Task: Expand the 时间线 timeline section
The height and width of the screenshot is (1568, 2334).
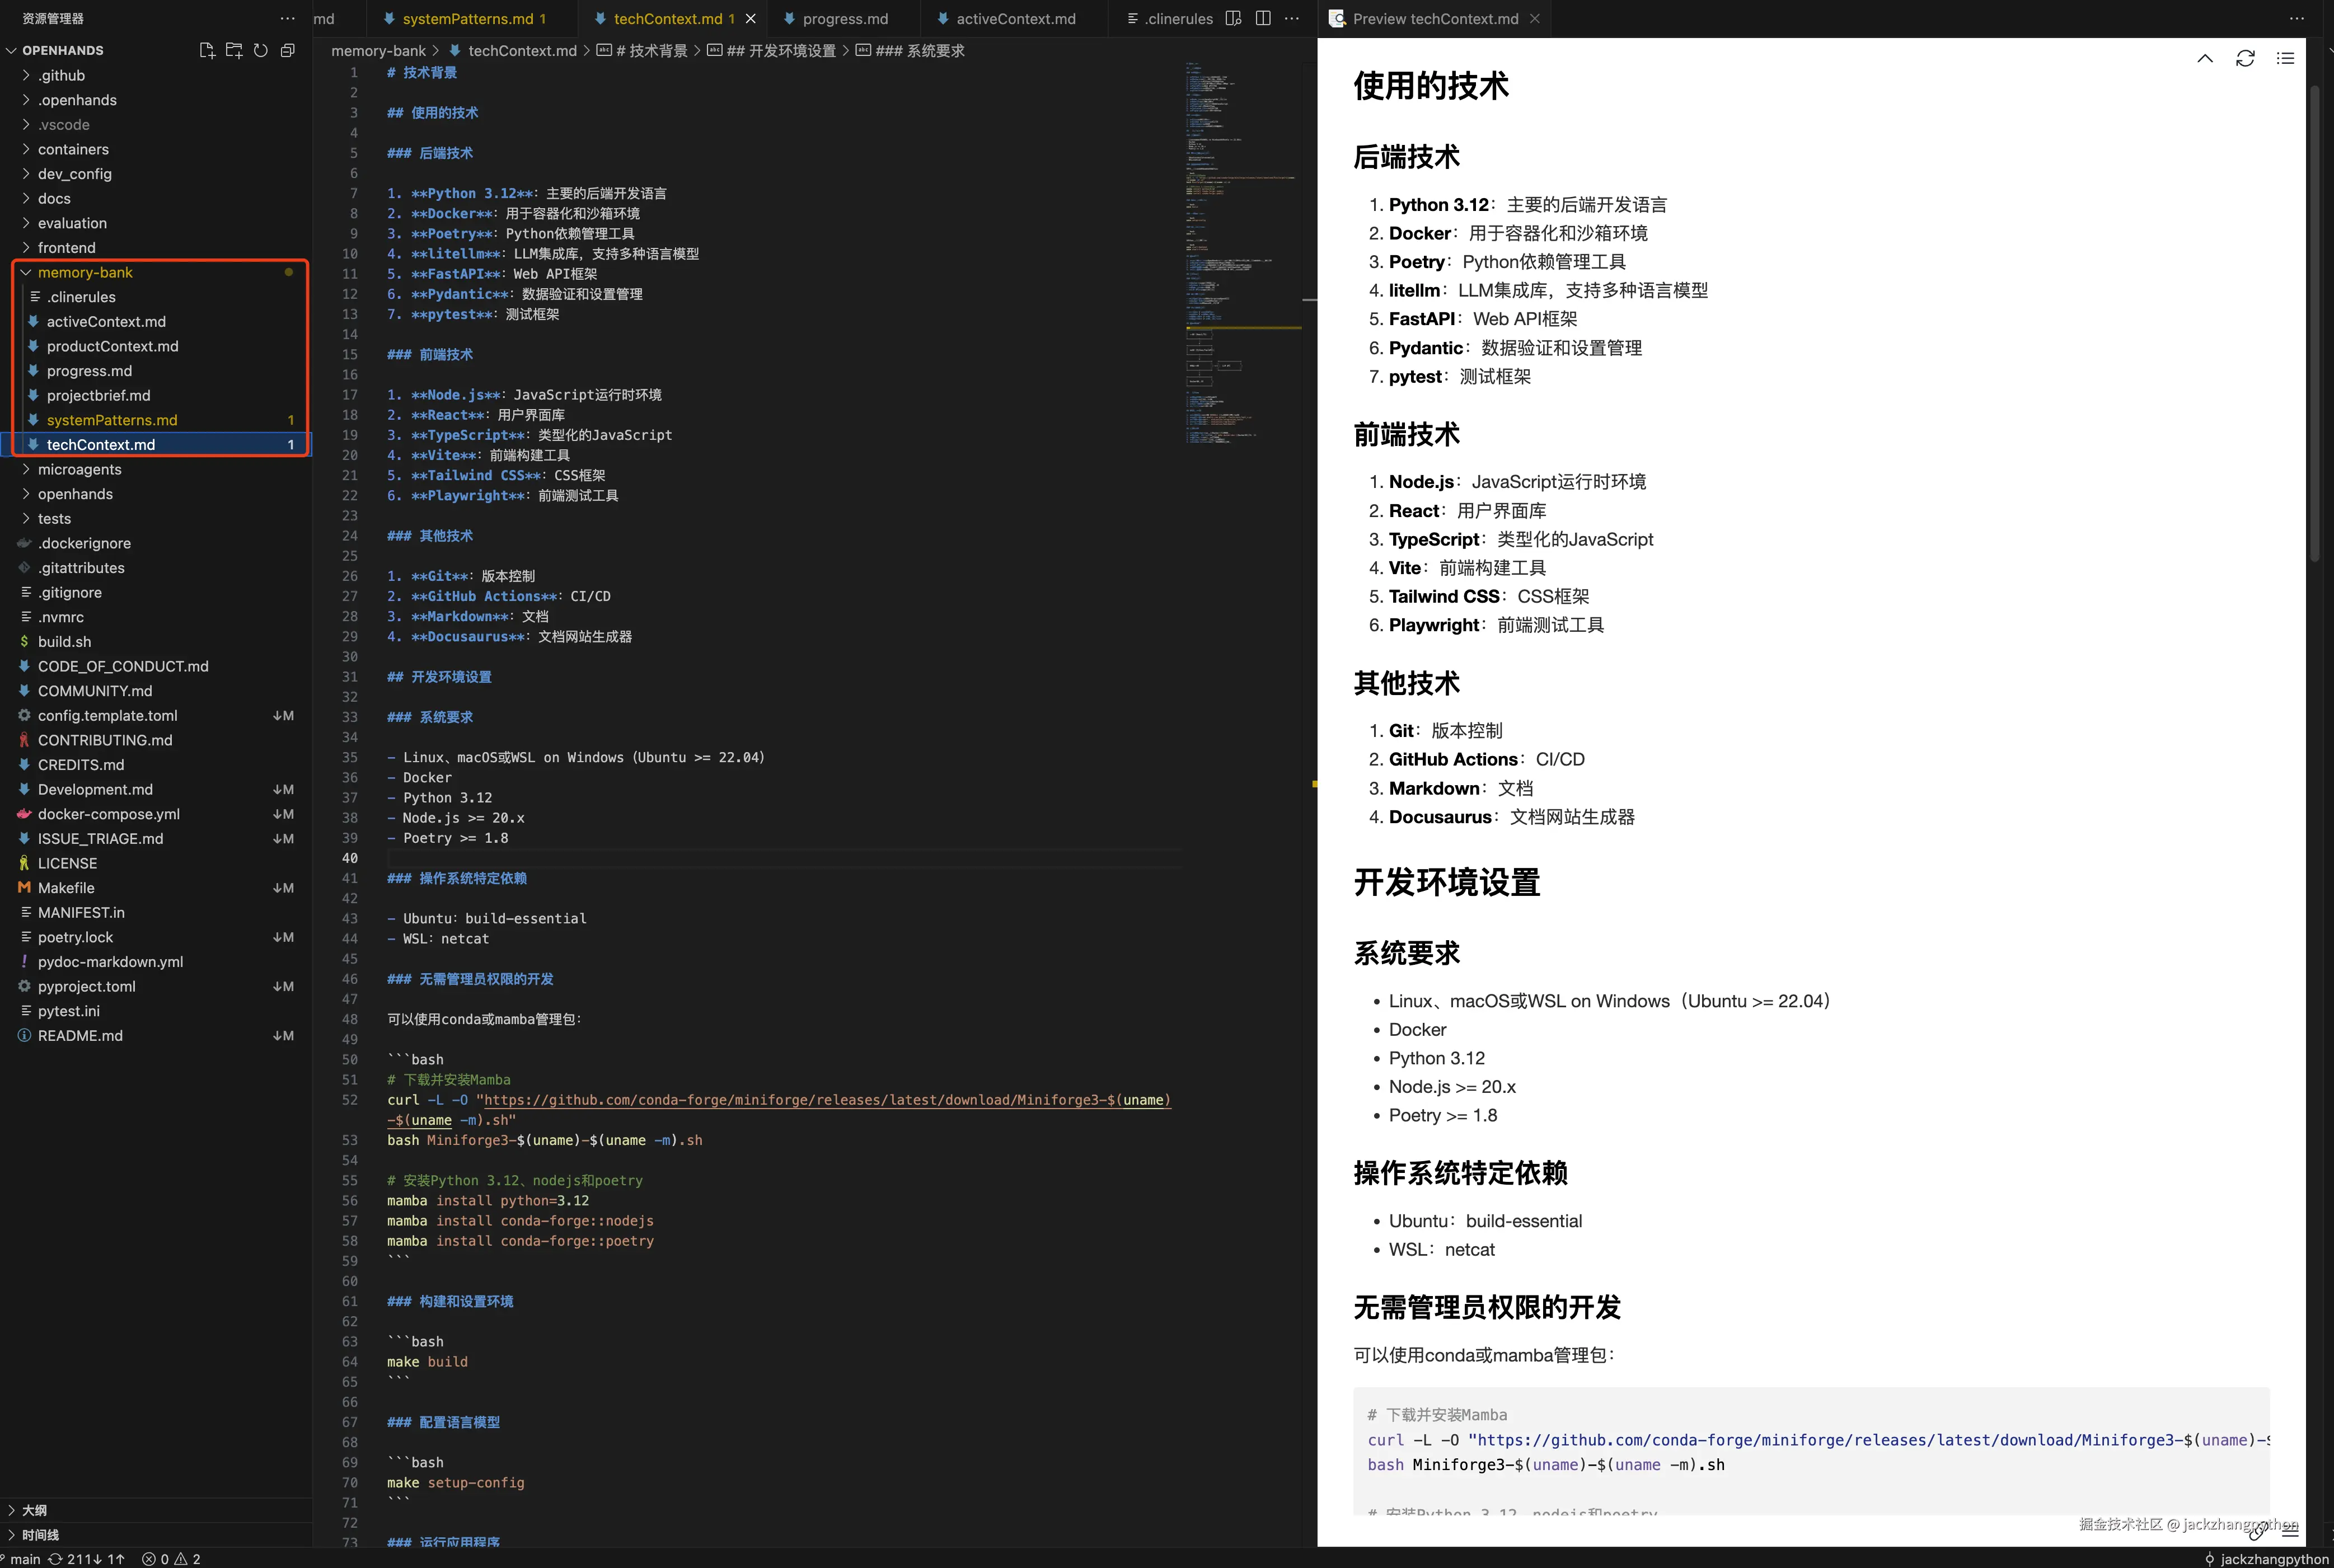Action: [40, 1535]
